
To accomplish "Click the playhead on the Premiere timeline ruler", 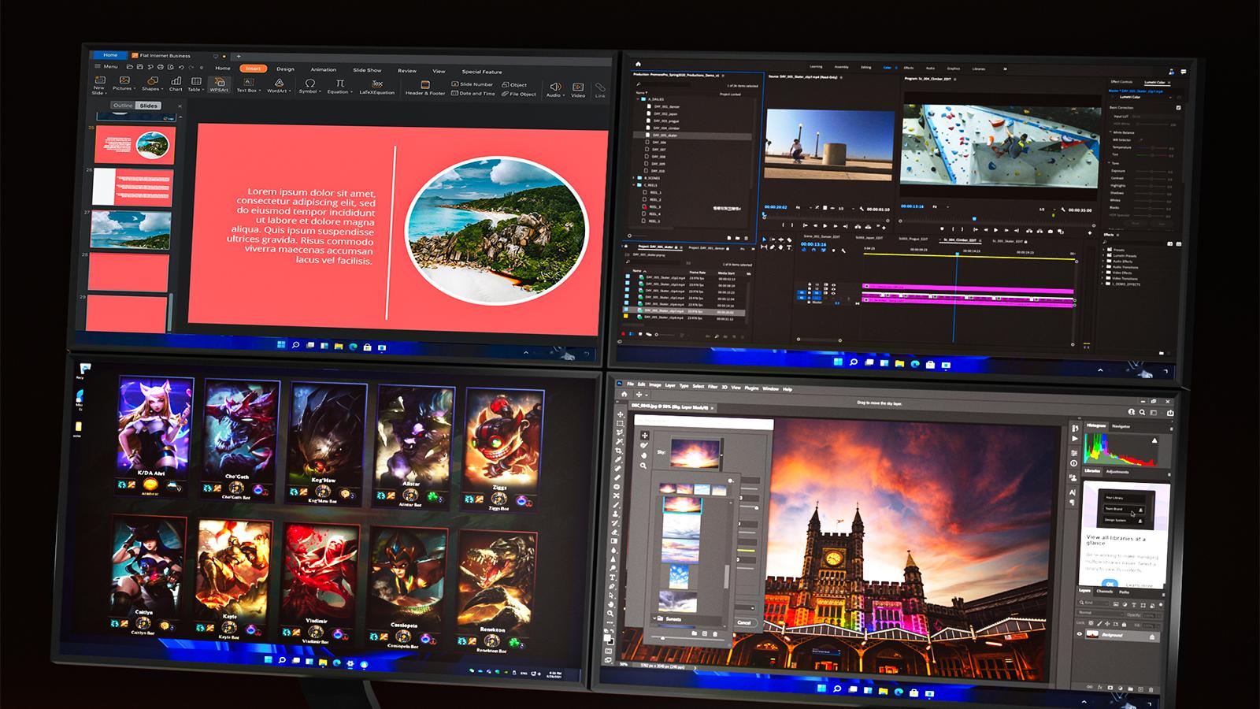I will point(957,254).
